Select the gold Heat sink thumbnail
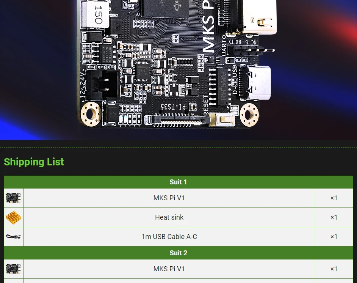The height and width of the screenshot is (283, 357). click(x=14, y=217)
